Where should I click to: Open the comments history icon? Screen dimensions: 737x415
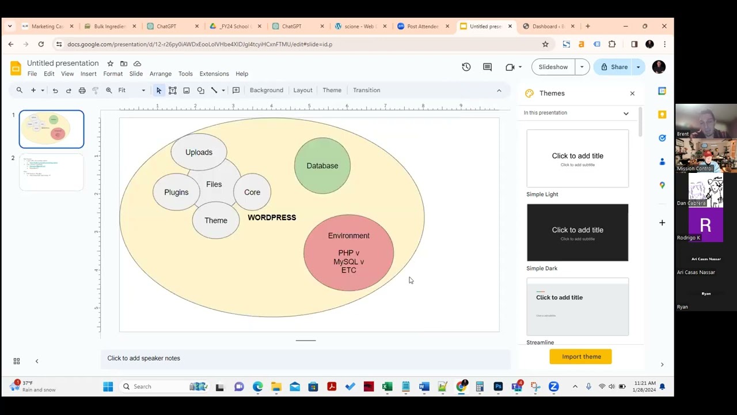coord(487,67)
